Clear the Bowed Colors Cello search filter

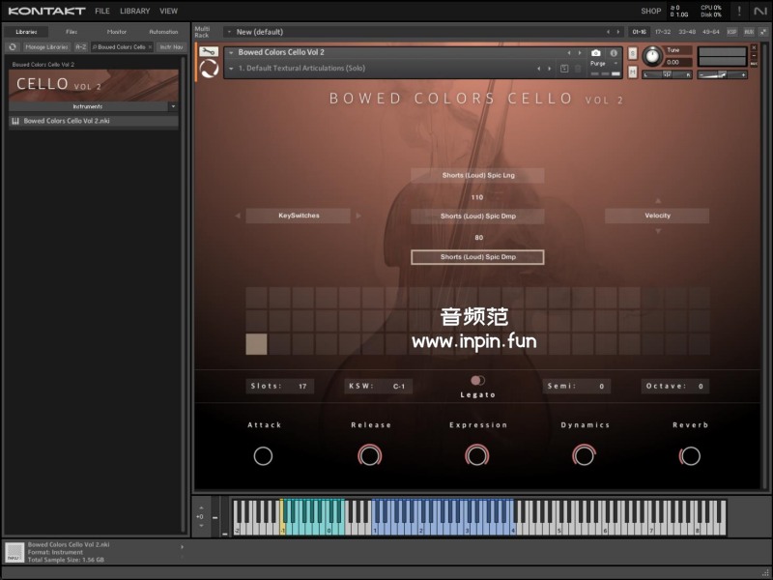[150, 46]
